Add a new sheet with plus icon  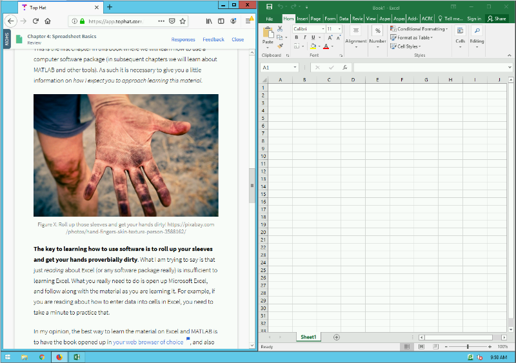tap(336, 337)
